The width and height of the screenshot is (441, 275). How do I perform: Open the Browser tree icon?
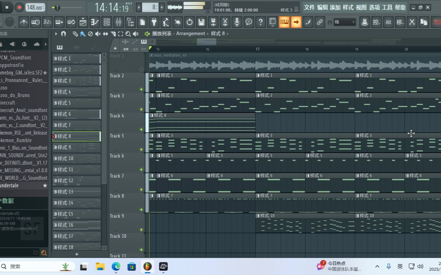coord(130,22)
